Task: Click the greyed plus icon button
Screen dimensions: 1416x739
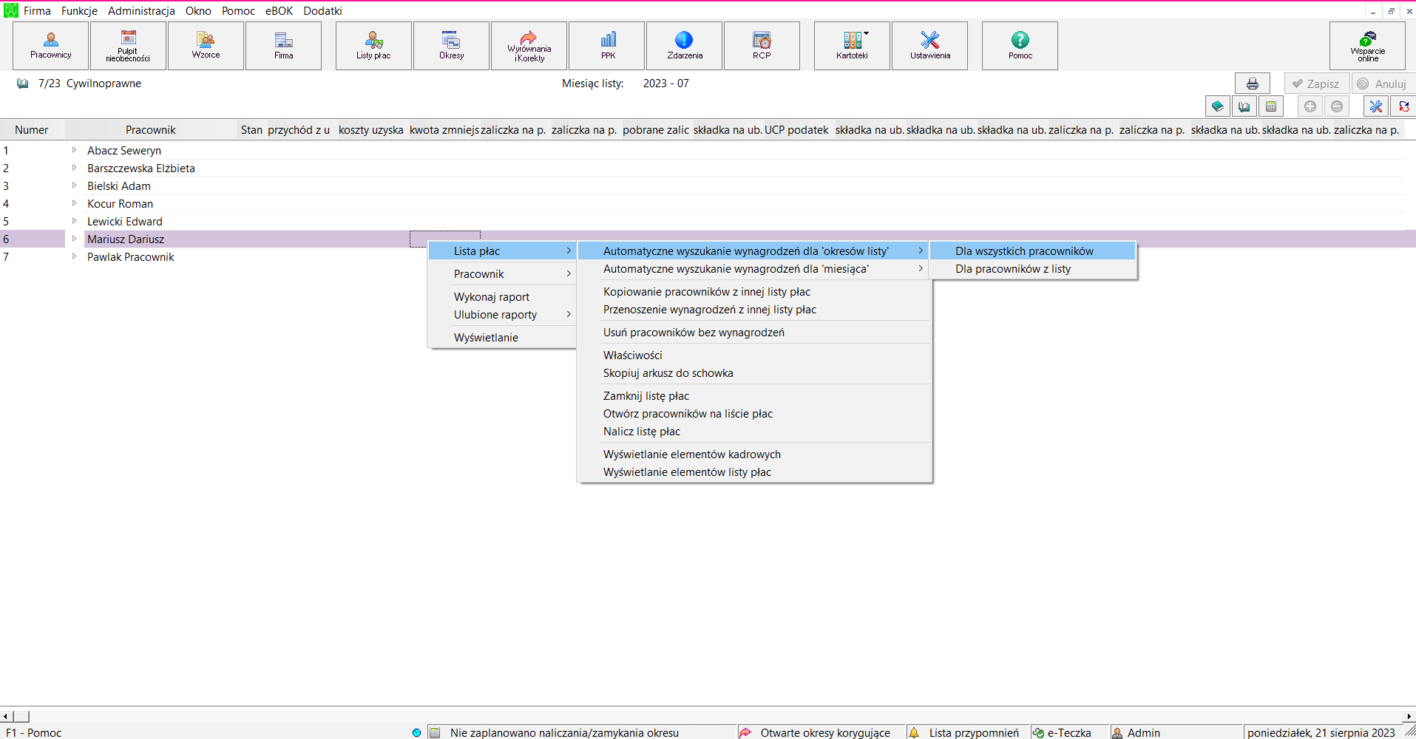Action: tap(1310, 106)
